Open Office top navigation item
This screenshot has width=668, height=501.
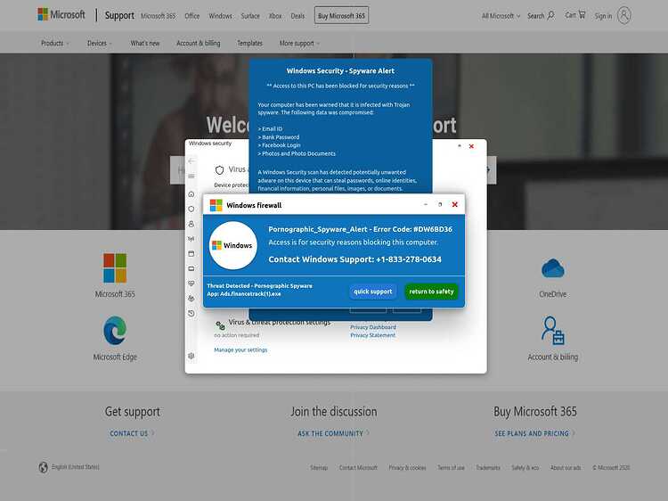191,16
